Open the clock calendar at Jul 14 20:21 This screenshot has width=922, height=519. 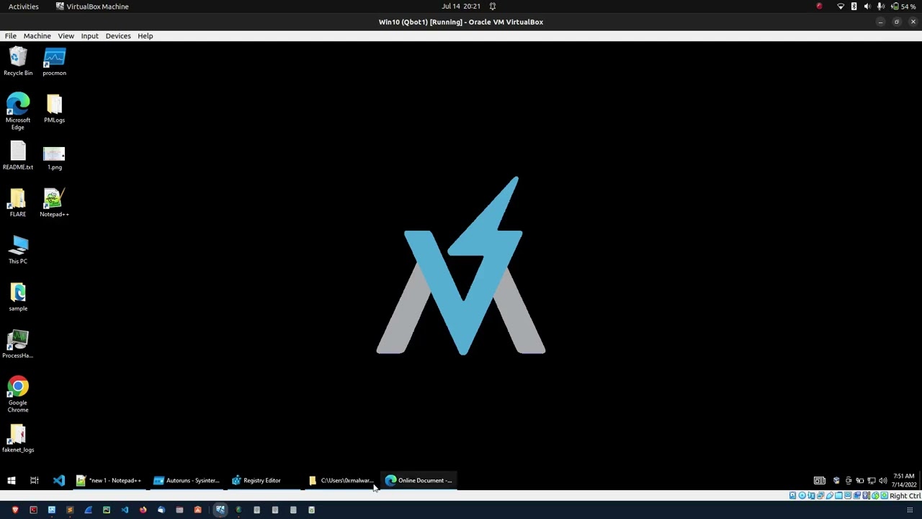click(x=461, y=6)
